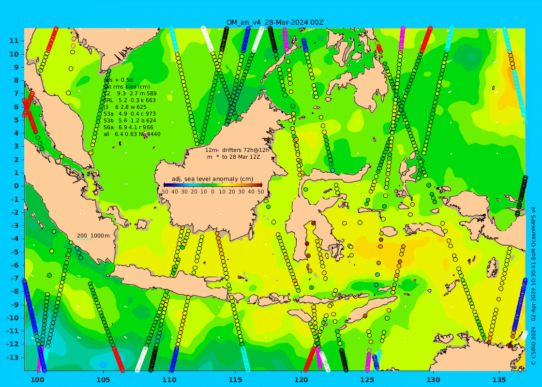The width and height of the screenshot is (542, 387).
Task: Click longitude tick label 110
Action: 169,380
